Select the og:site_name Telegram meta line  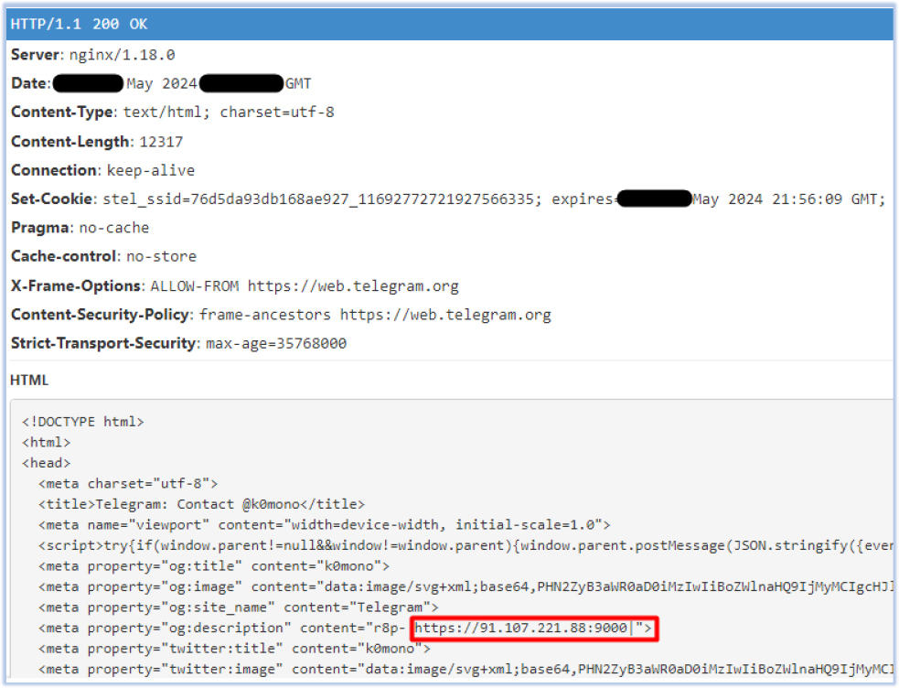239,607
